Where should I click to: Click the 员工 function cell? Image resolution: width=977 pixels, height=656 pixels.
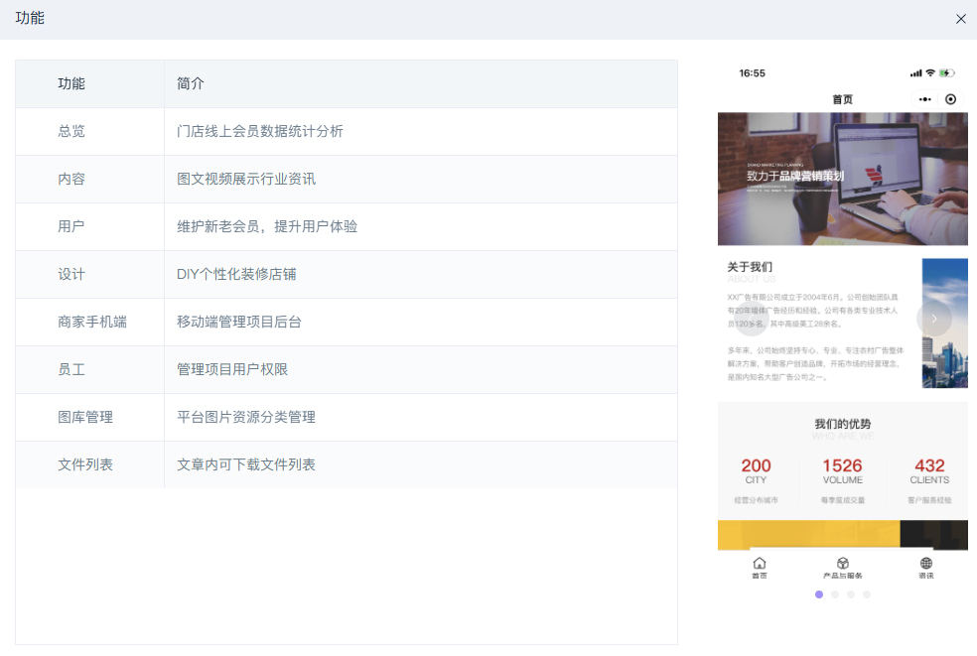89,370
